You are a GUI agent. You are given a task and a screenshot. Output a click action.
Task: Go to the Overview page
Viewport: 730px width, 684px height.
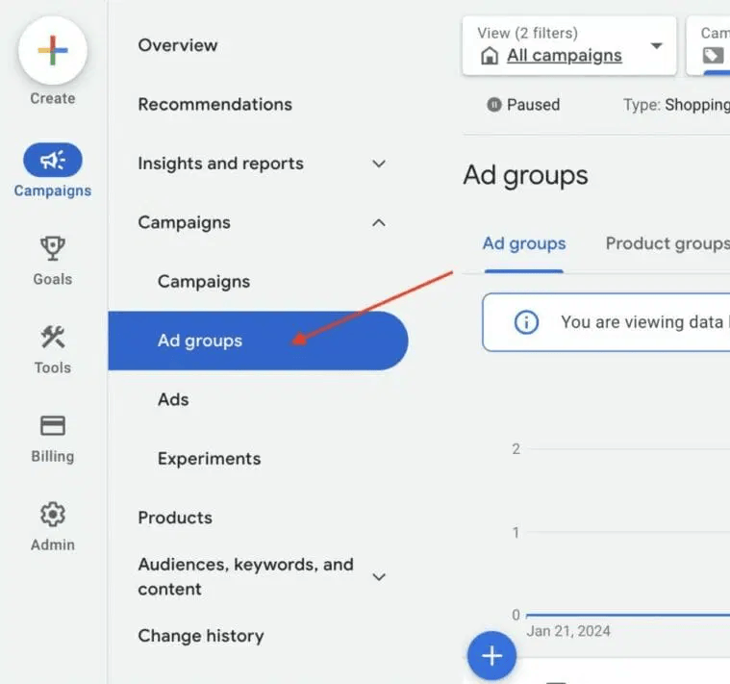point(178,45)
